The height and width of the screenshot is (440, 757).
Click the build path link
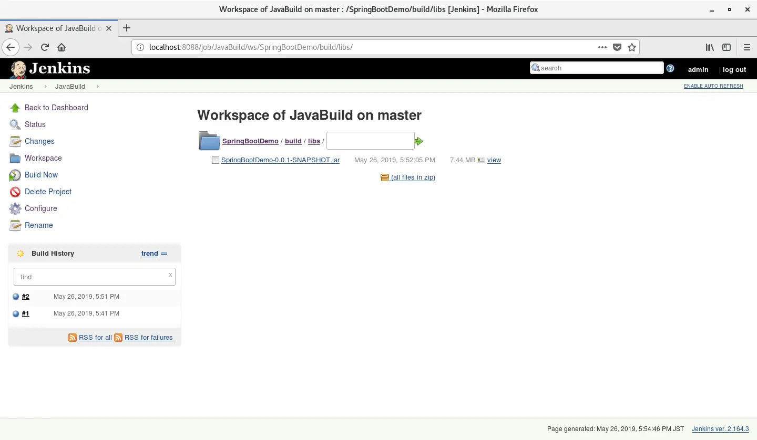(x=293, y=141)
